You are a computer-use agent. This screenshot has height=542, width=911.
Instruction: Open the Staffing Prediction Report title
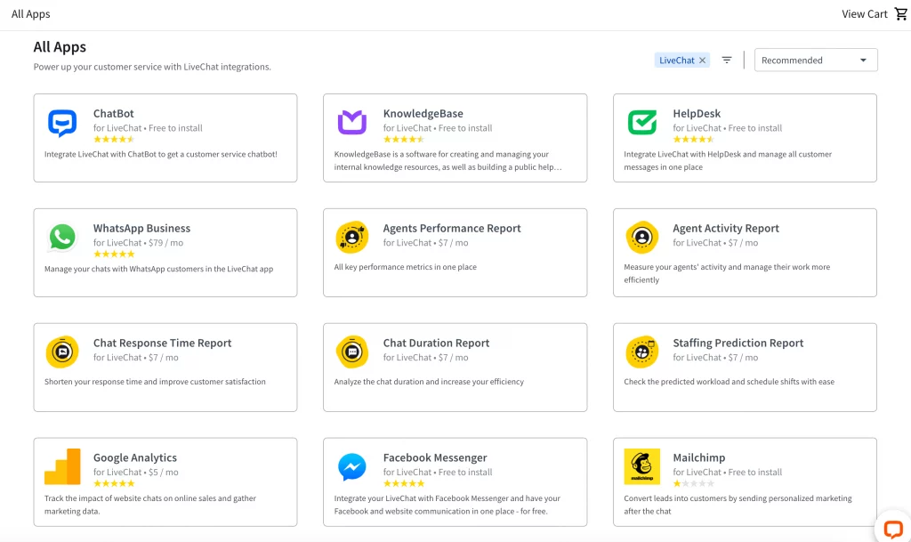738,343
